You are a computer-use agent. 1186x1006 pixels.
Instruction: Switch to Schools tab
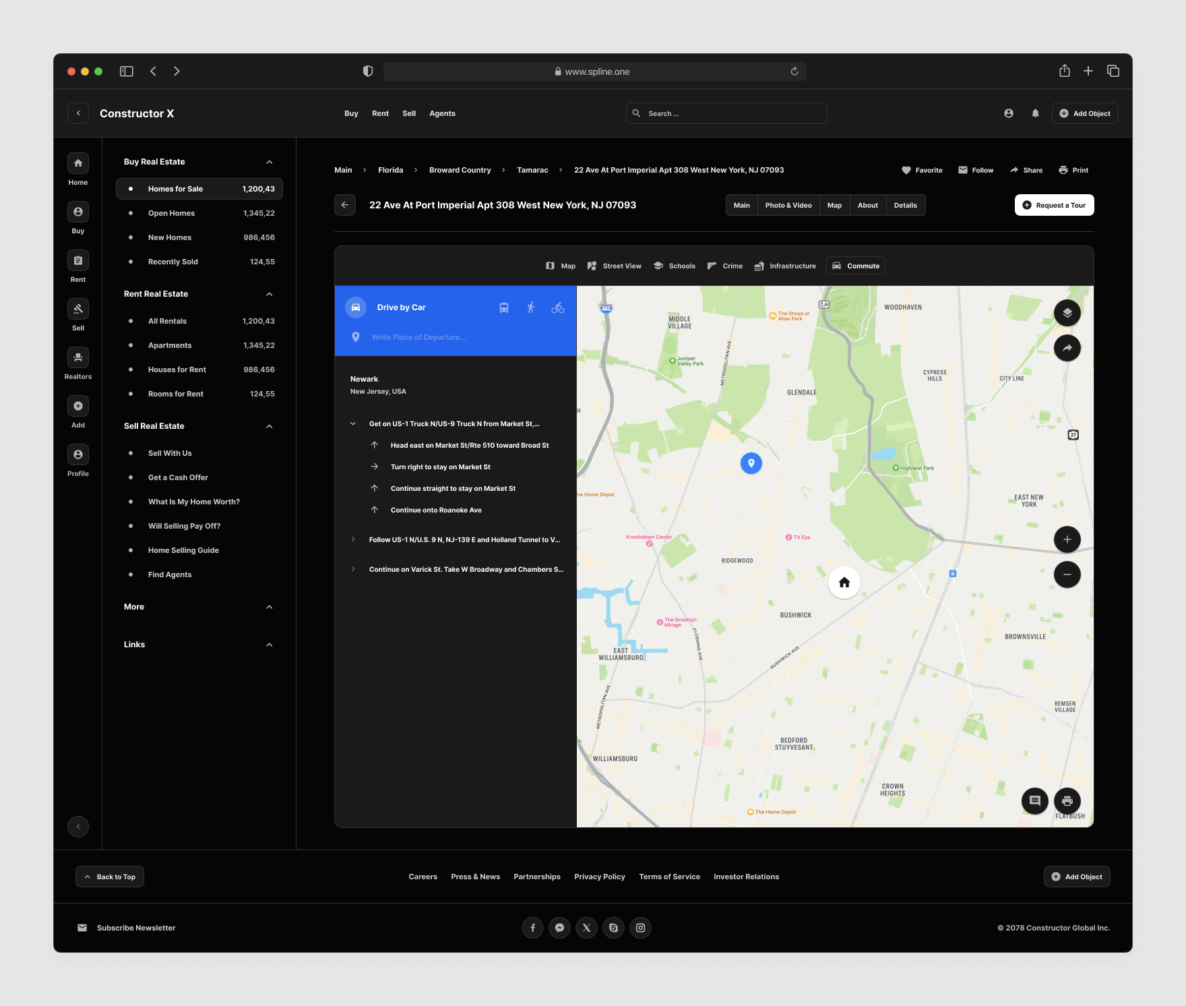(675, 266)
